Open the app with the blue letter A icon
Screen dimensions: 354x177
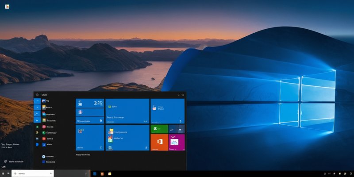tap(44, 145)
